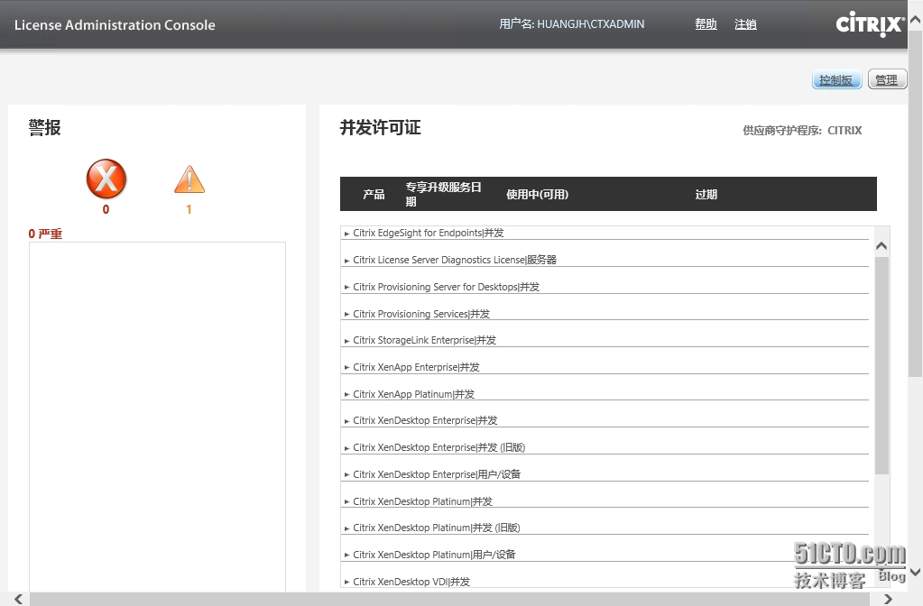
Task: Click 注销 to log out
Action: [745, 24]
